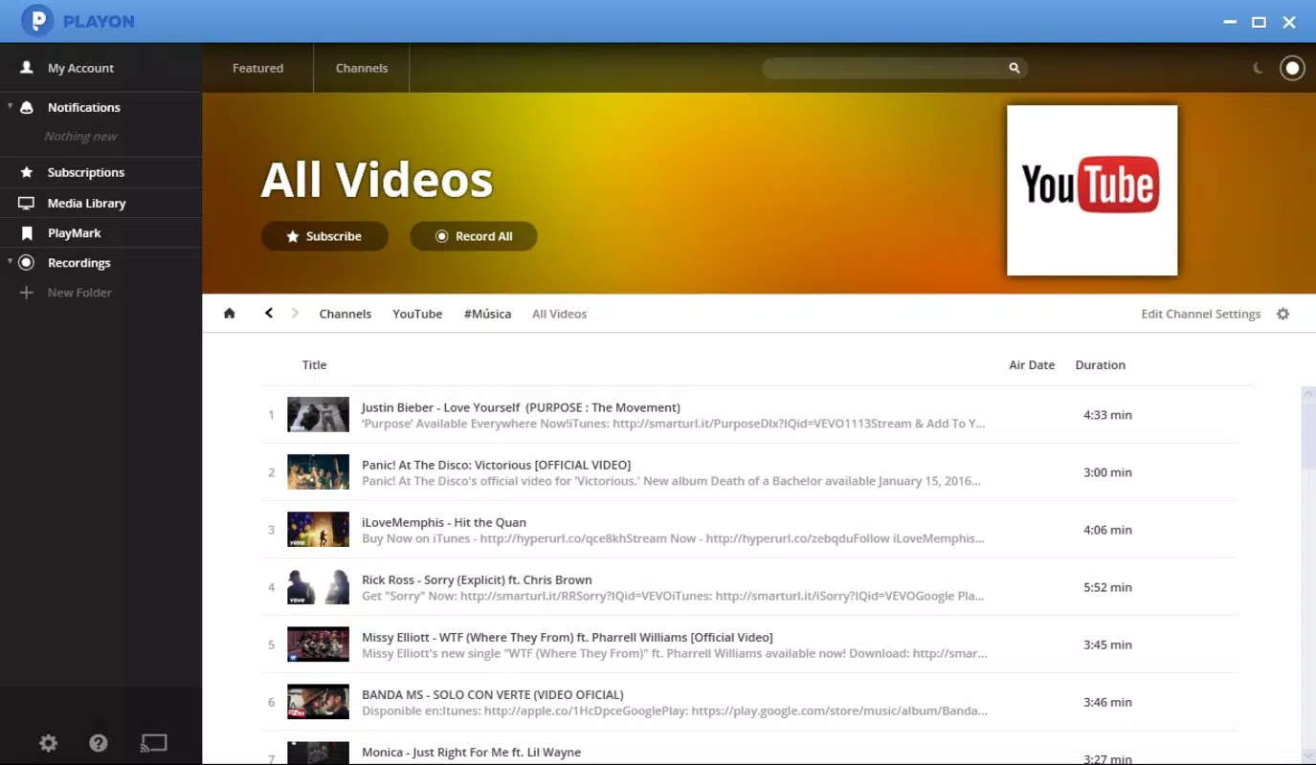The width and height of the screenshot is (1316, 765).
Task: Click the record circle icon in the top right
Action: pyautogui.click(x=1292, y=68)
